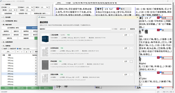Expand section 五、后期词典制作
The height and width of the screenshot is (93, 175).
[7, 42]
